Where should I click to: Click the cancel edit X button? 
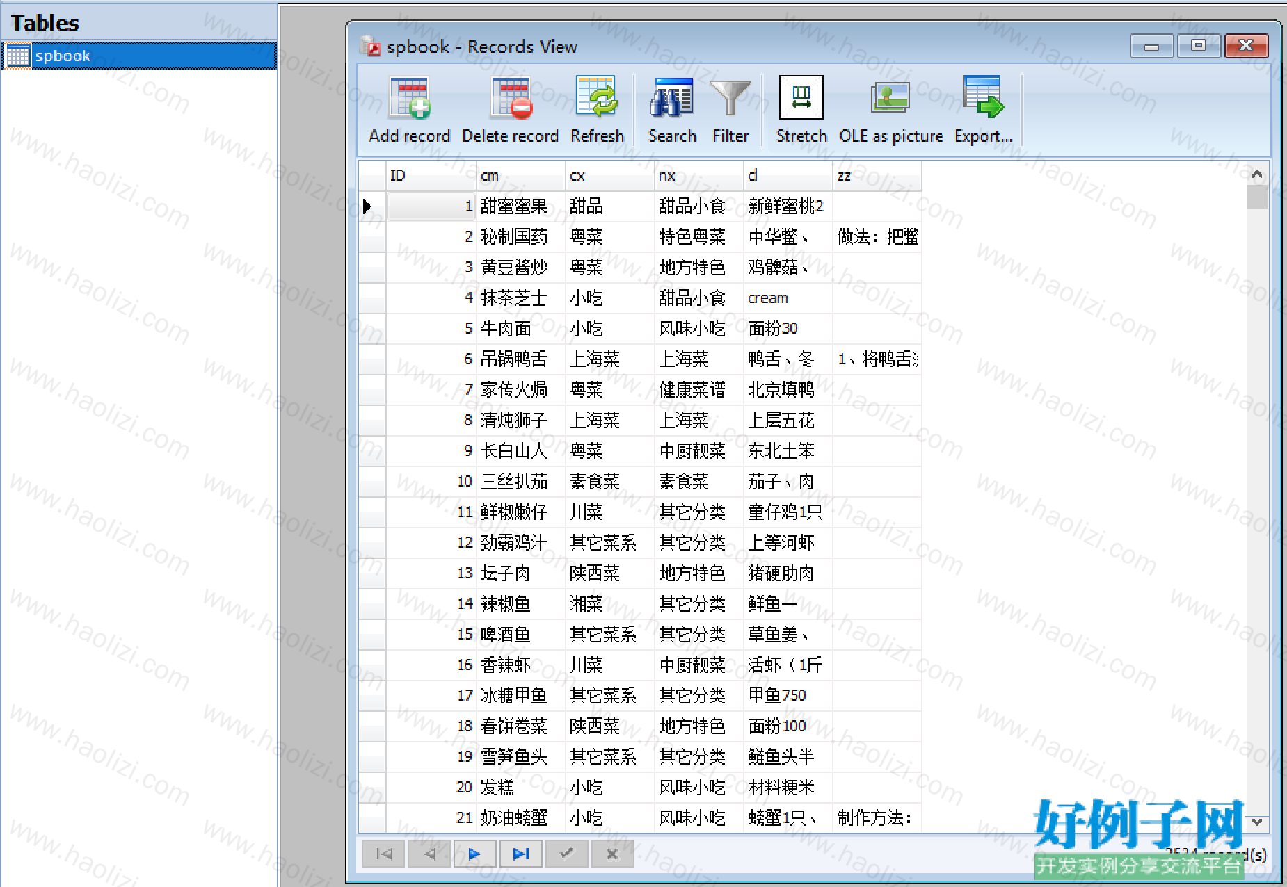click(x=612, y=854)
